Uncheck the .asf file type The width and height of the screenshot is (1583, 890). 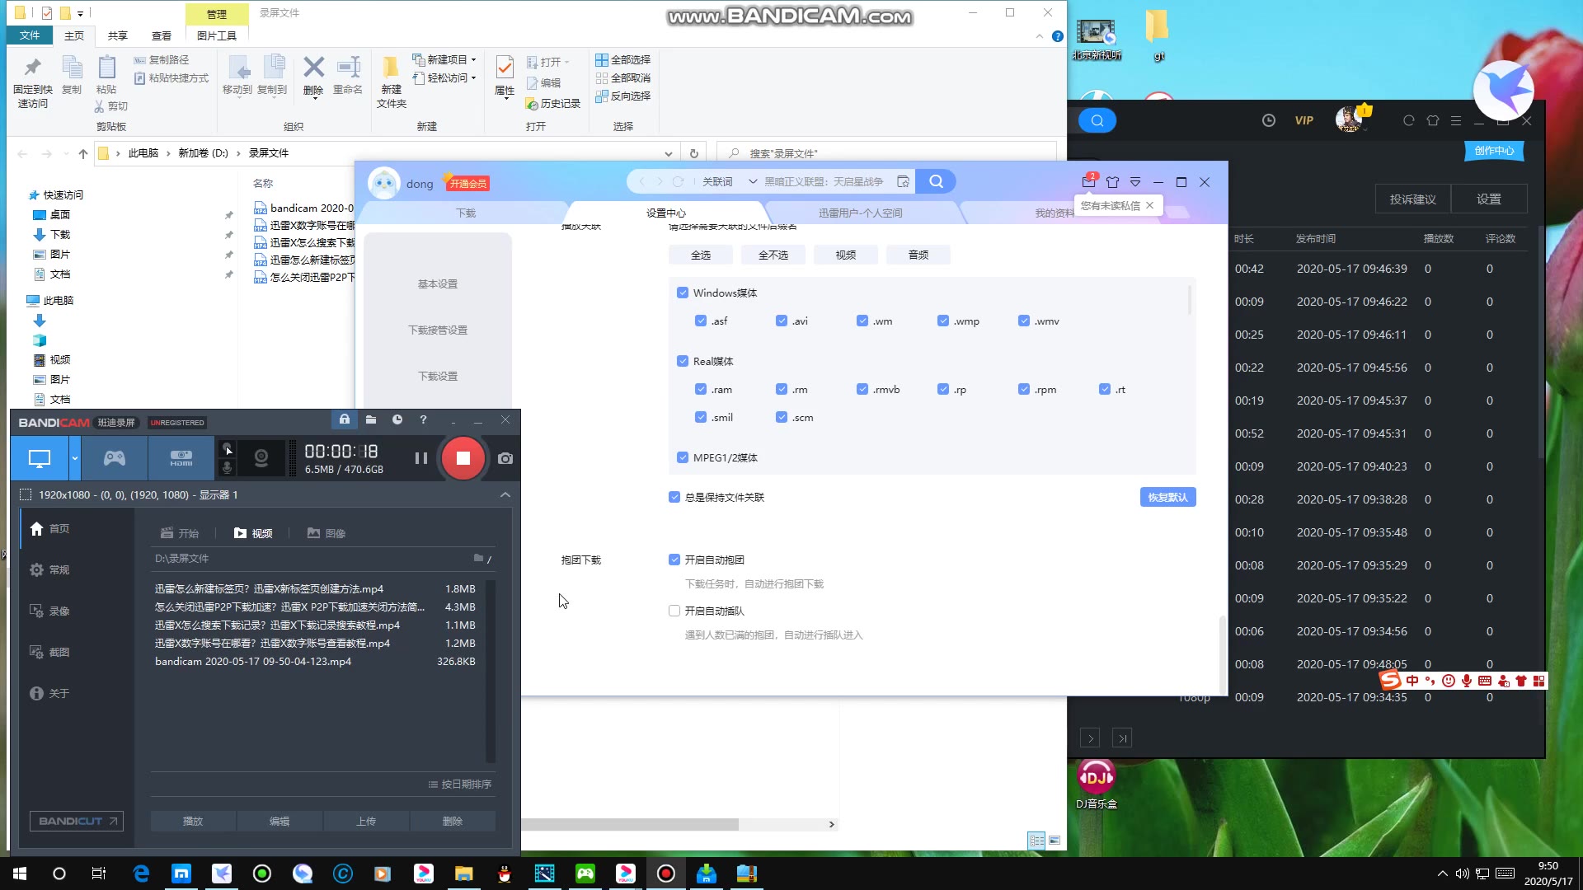point(701,321)
